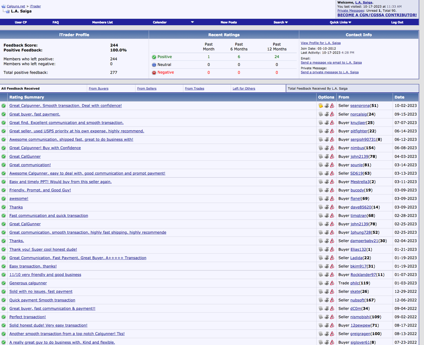Click the gray stamp icon in SD619's row
Viewport: 424px width, 345px height.
click(x=327, y=173)
